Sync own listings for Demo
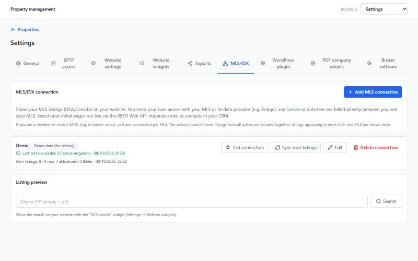 pos(296,148)
